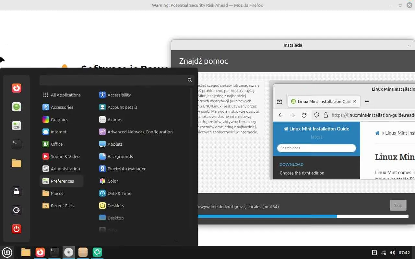This screenshot has width=415, height=259.
Task: Open the Accessories category
Action: [x=62, y=107]
